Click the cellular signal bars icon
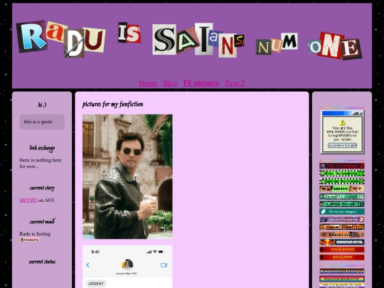This screenshot has height=288, width=384. tap(149, 252)
